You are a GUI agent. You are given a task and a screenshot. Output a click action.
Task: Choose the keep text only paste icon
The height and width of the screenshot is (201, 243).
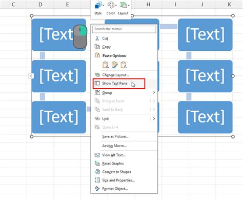(x=124, y=65)
